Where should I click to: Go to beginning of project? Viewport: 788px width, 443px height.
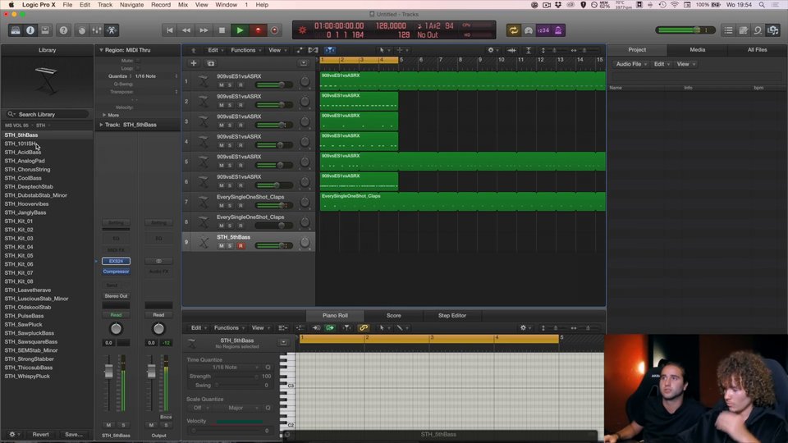[170, 30]
